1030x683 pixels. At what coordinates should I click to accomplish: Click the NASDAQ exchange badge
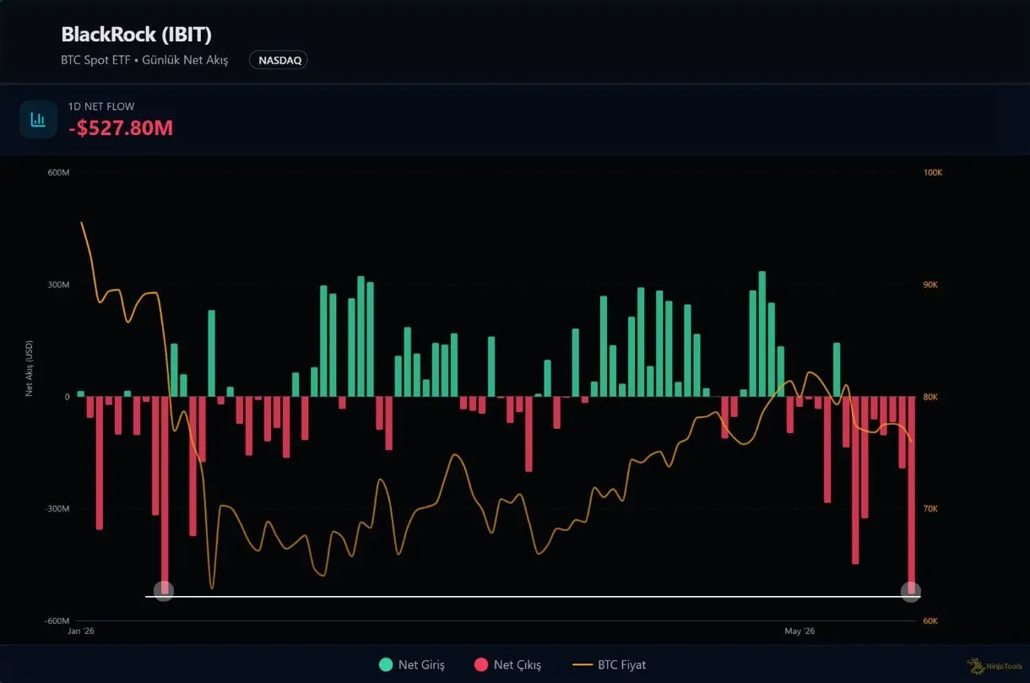point(279,60)
